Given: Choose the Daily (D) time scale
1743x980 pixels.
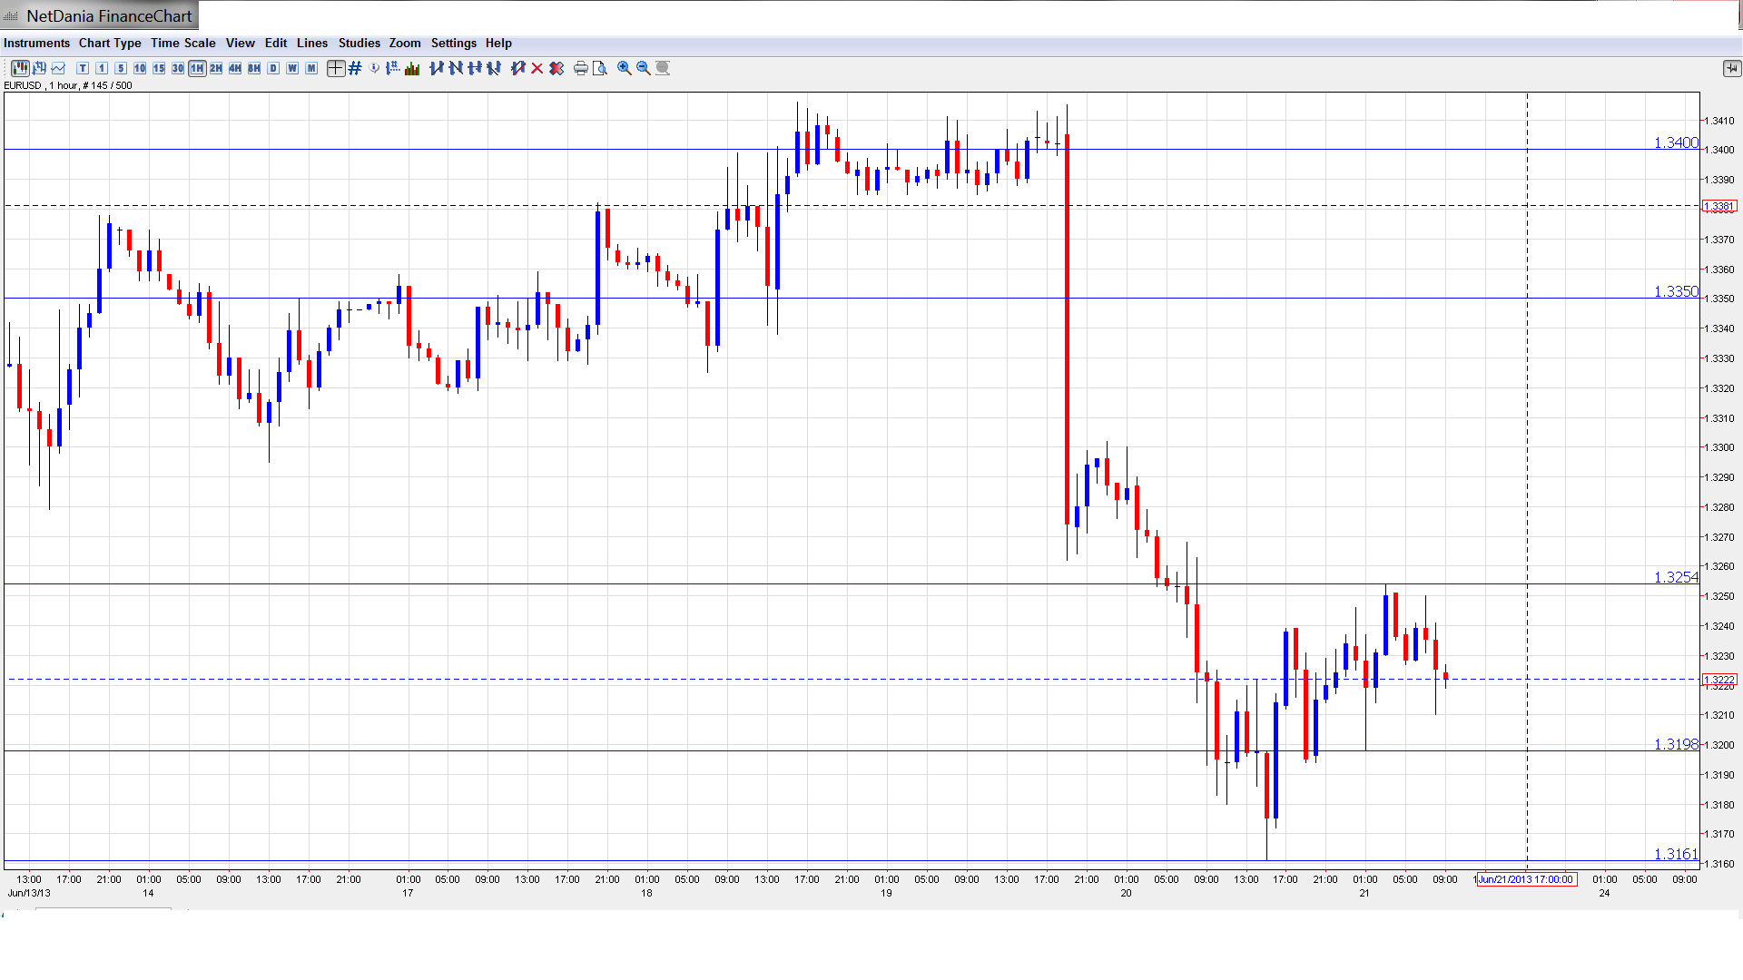Looking at the screenshot, I should (x=273, y=68).
